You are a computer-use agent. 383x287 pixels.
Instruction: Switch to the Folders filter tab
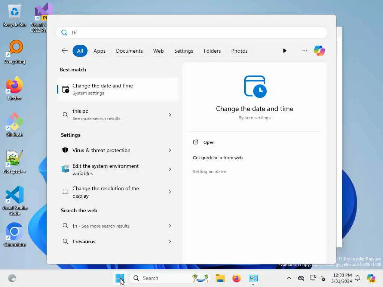pyautogui.click(x=212, y=51)
